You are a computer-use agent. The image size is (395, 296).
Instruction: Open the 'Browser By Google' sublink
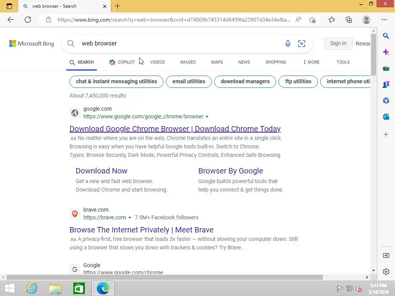231,171
